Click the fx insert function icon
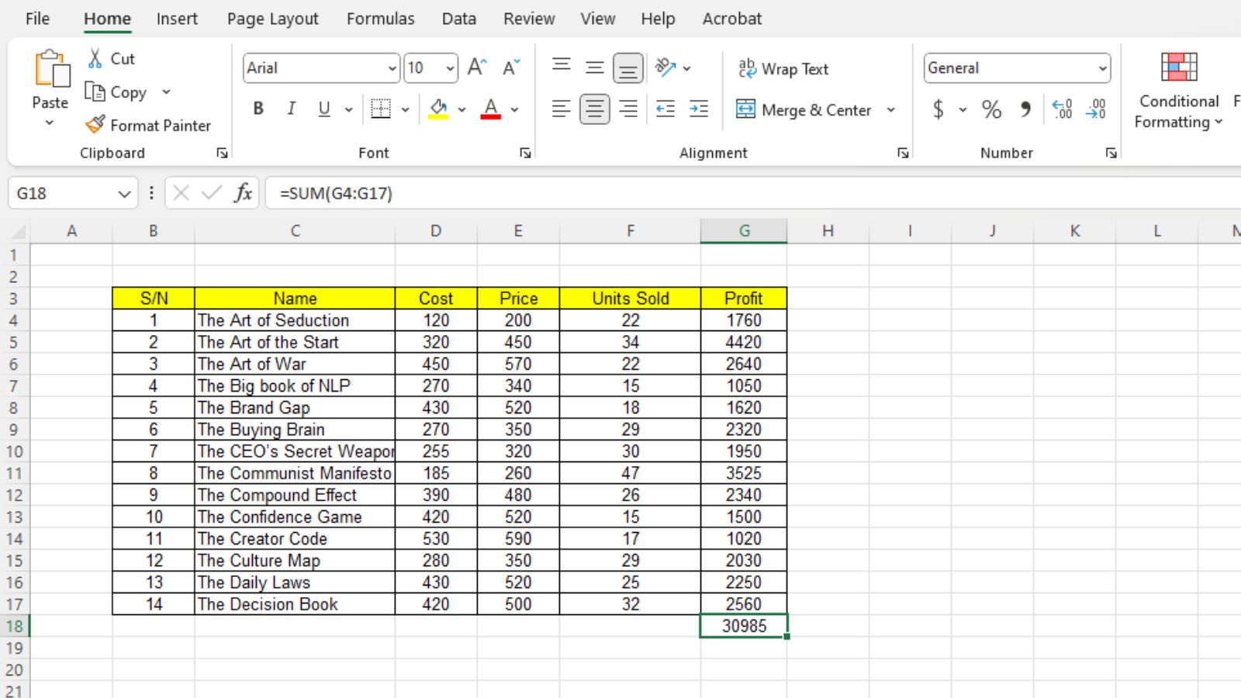The height and width of the screenshot is (698, 1241). [x=243, y=192]
